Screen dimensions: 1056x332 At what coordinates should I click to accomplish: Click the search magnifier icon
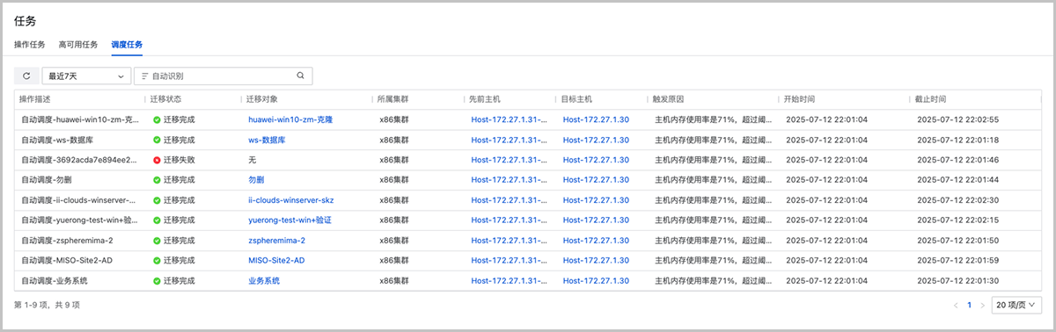tap(300, 76)
